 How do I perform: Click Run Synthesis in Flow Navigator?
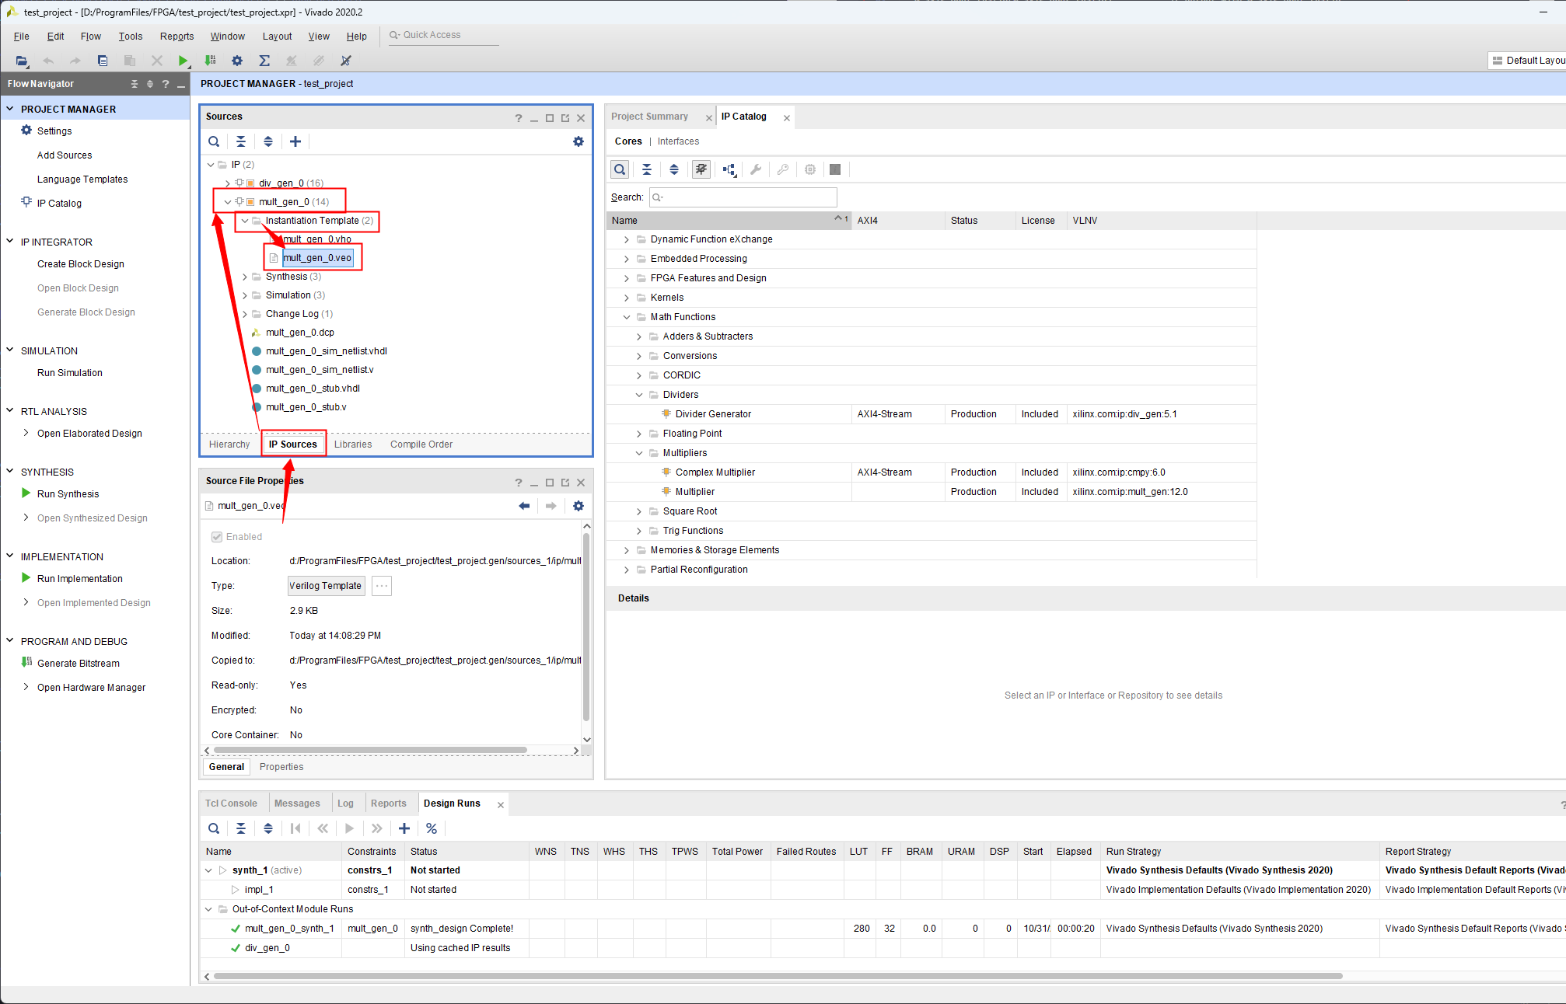coord(68,494)
